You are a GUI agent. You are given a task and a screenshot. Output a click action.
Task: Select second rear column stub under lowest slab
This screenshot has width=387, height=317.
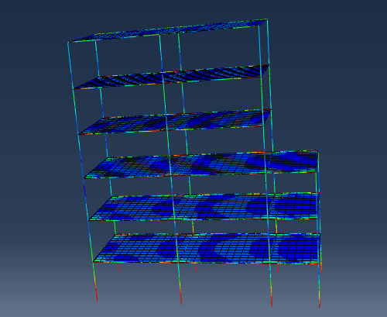(196, 268)
